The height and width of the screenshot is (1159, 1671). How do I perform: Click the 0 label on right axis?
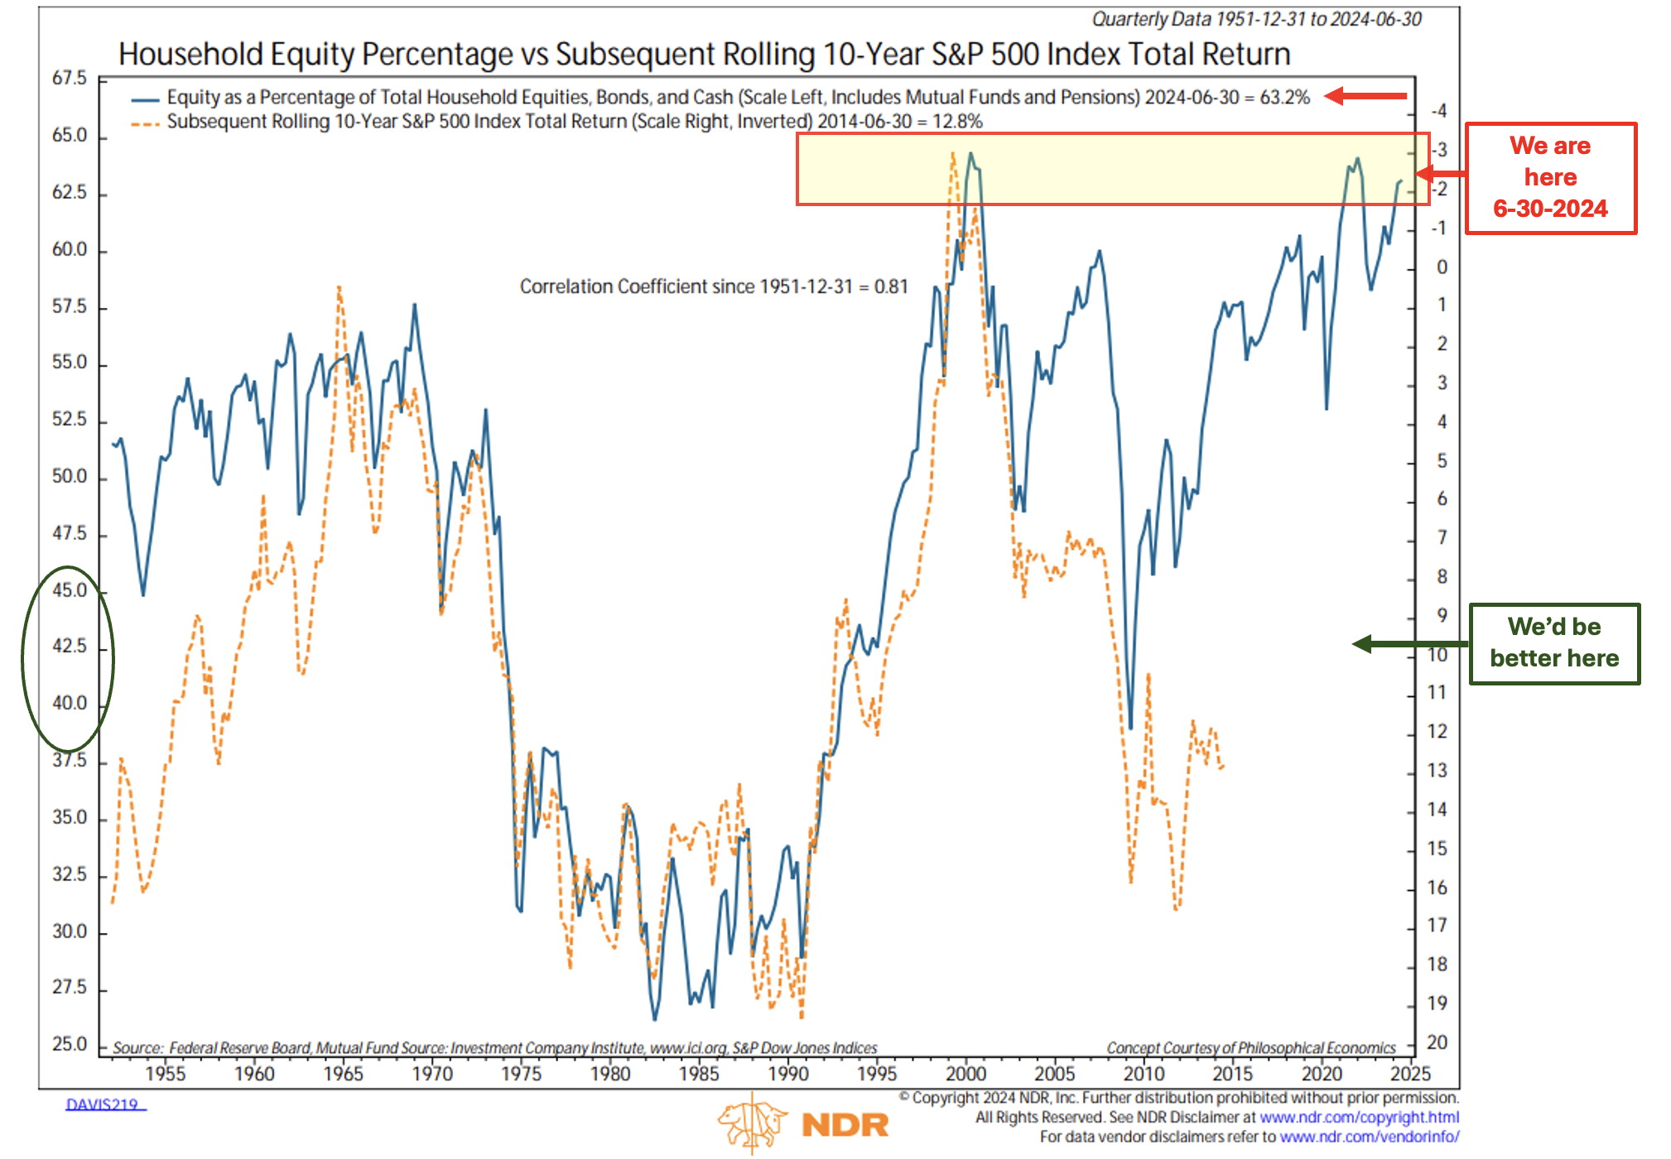click(x=1442, y=267)
